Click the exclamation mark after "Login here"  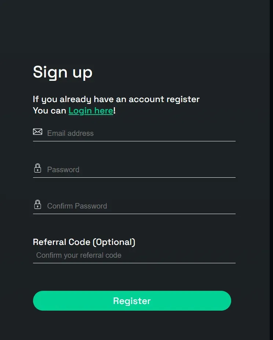click(114, 111)
